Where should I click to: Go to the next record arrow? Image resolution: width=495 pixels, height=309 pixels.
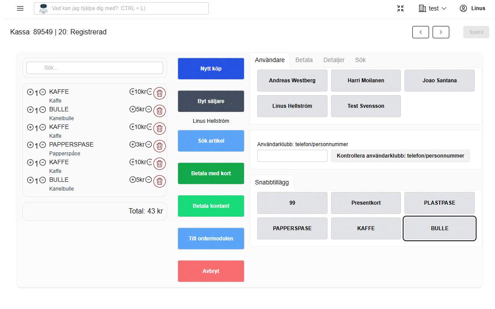[440, 32]
